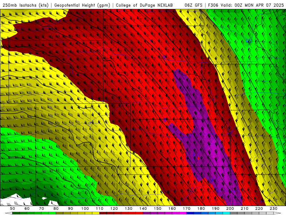
Task: Click the '230' value on the legend scale
Action: pyautogui.click(x=273, y=209)
